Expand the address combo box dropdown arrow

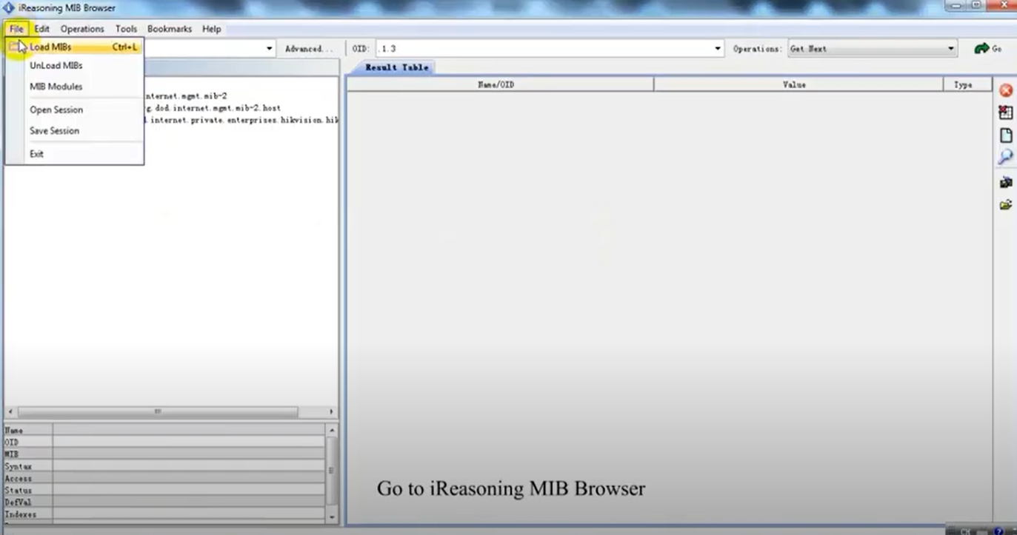point(270,49)
